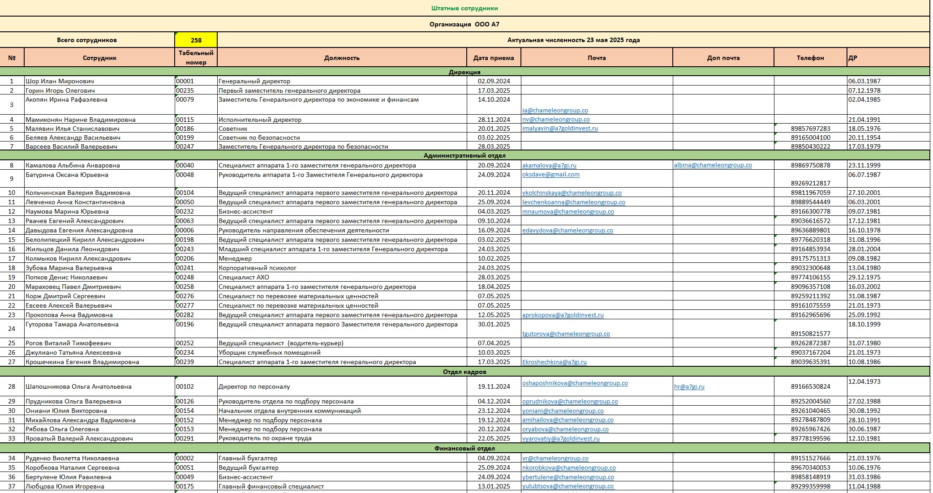This screenshot has height=493, width=933.
Task: Open the oshaposhnikova@chameleongroup.co link
Action: (575, 383)
